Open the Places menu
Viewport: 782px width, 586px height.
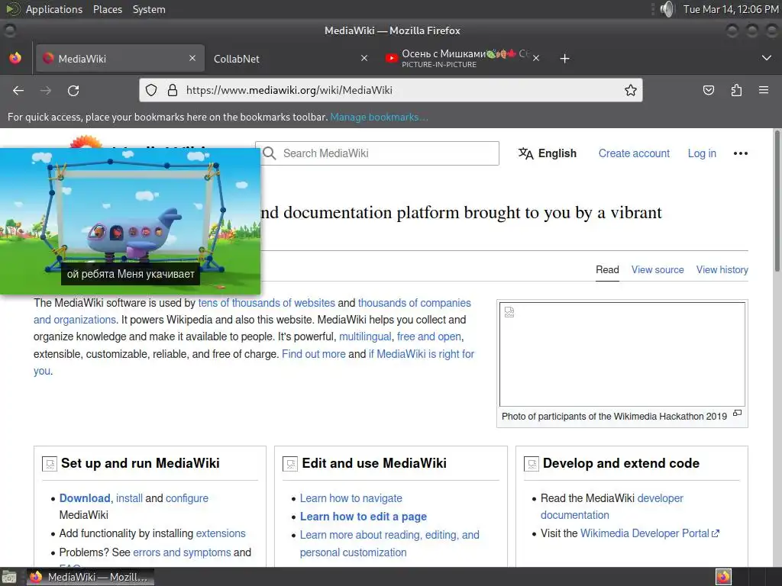click(x=107, y=9)
